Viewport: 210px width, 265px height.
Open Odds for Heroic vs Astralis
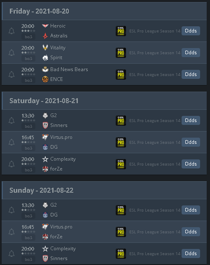[x=191, y=31]
